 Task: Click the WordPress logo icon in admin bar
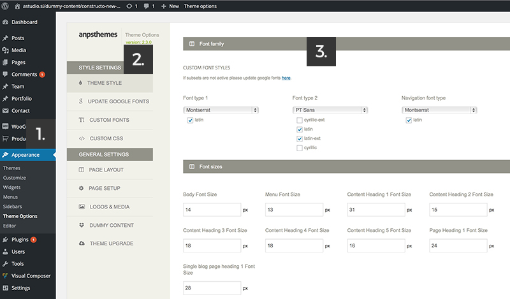[5, 6]
